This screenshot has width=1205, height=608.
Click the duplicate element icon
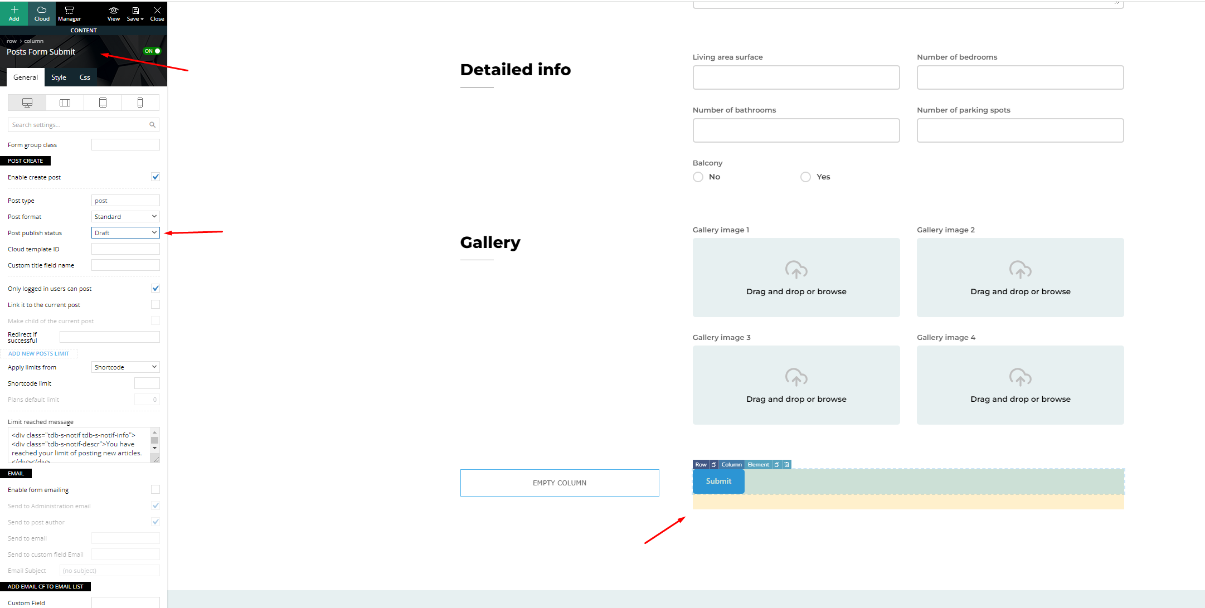776,465
